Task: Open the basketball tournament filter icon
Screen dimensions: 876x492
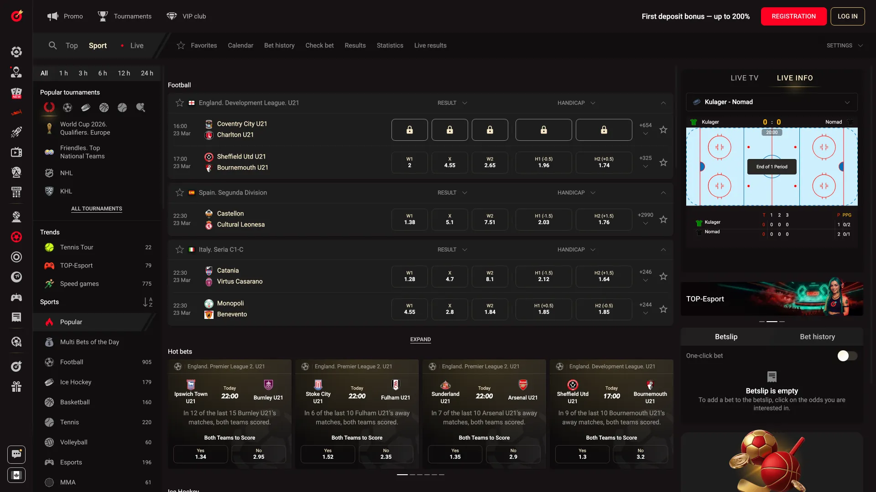Action: click(104, 108)
